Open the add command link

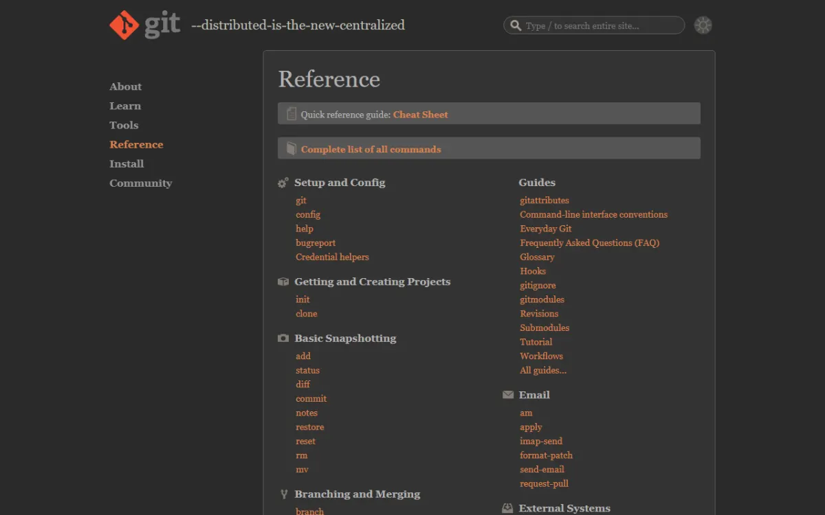(303, 356)
